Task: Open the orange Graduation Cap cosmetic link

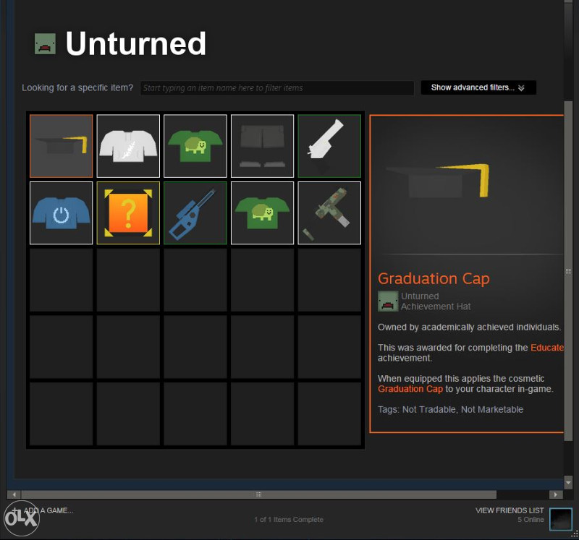Action: (410, 389)
